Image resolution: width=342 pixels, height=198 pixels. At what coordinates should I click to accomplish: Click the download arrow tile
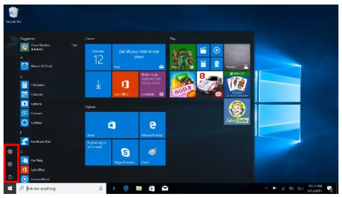coord(98,85)
